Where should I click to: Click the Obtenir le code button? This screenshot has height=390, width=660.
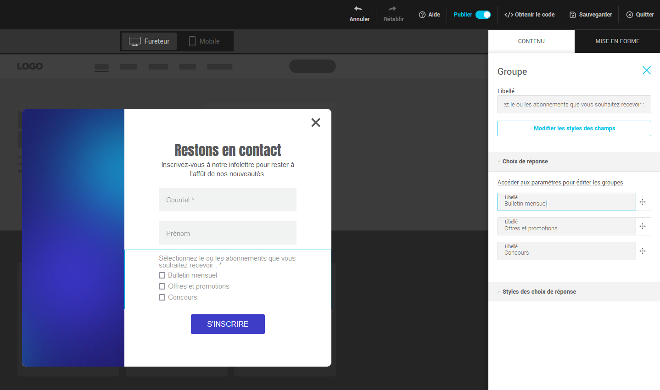(529, 15)
